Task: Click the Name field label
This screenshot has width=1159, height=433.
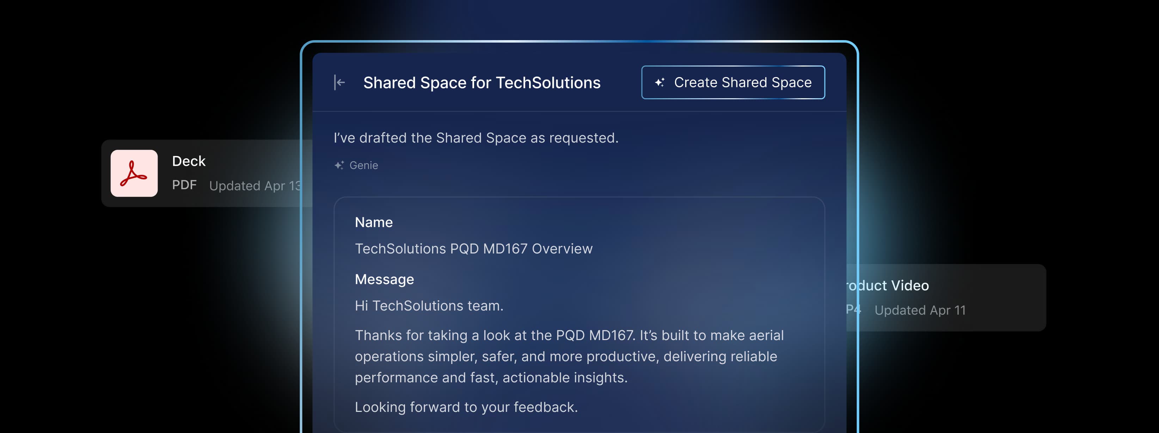Action: click(373, 222)
